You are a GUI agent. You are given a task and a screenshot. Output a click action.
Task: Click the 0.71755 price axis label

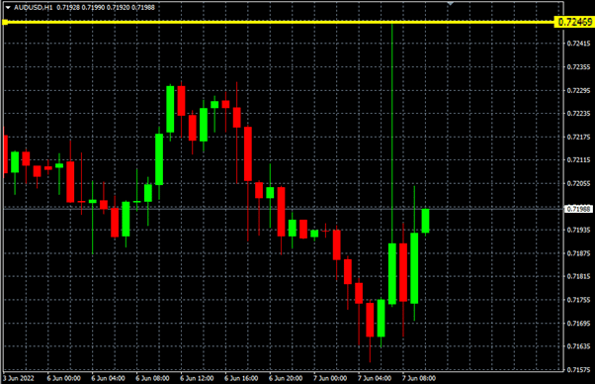(x=578, y=300)
